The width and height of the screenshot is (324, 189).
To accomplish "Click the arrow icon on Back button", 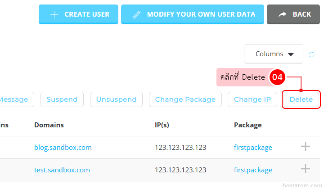I will (283, 14).
